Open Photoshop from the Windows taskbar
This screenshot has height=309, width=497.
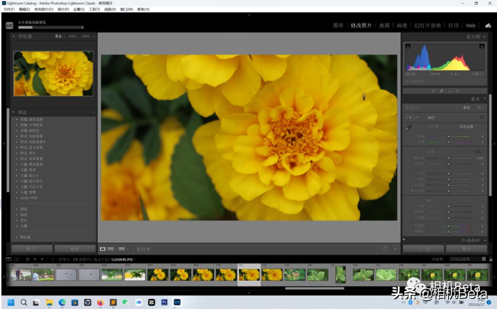coord(164,302)
